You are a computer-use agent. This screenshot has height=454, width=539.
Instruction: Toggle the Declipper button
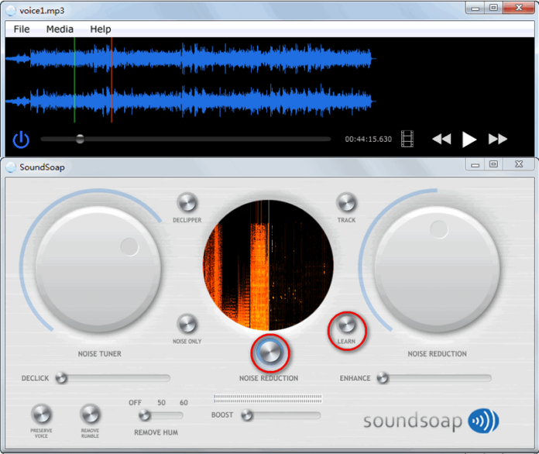tap(187, 202)
